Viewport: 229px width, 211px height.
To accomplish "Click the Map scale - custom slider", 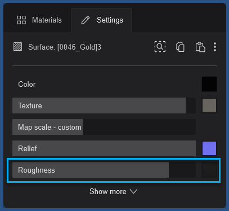I will click(x=104, y=127).
